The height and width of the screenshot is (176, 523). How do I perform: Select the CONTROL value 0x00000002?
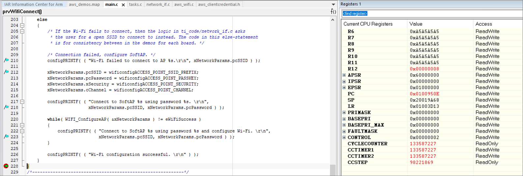424,138
